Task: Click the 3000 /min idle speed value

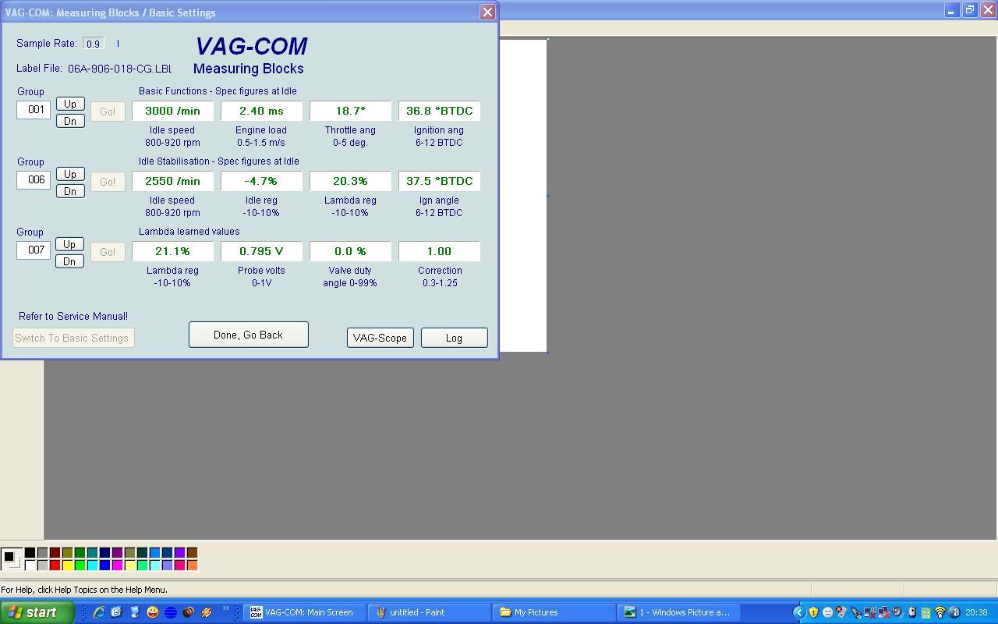Action: [x=172, y=111]
